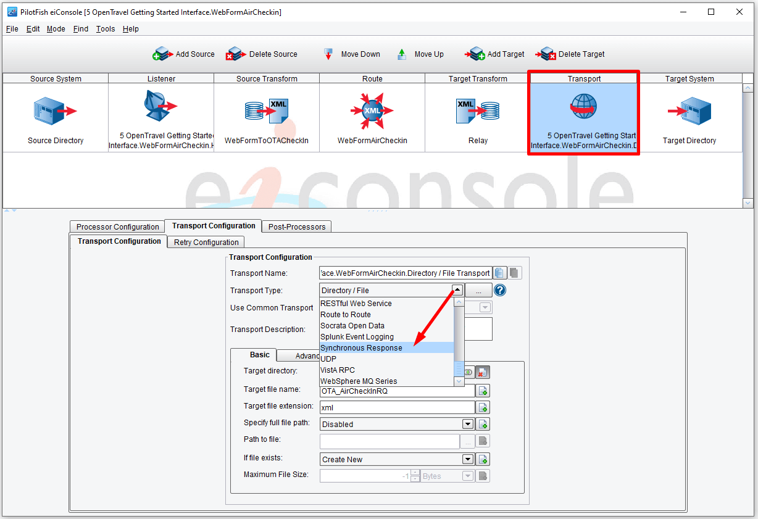758x519 pixels.
Task: Select the Listener stage satellite dish icon
Action: 160,106
